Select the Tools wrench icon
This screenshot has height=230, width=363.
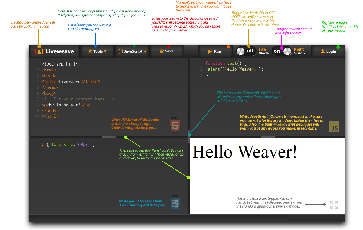[x=90, y=51]
